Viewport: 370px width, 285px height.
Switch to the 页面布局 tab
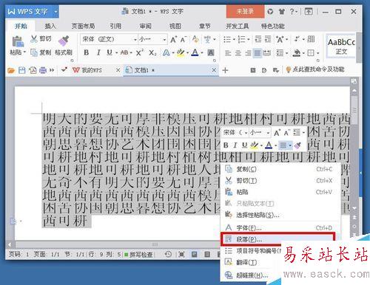coord(83,26)
